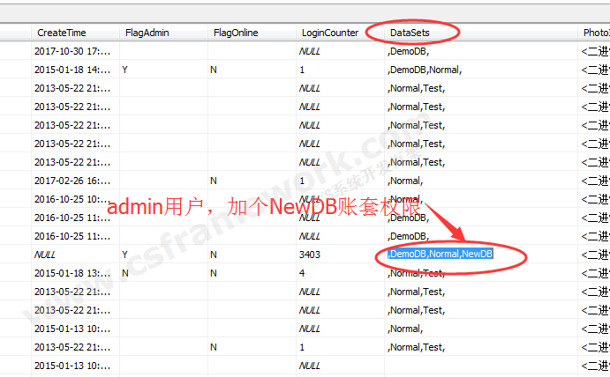This screenshot has height=377, width=610.
Task: Click the partially visible Photo column header
Action: tap(594, 33)
